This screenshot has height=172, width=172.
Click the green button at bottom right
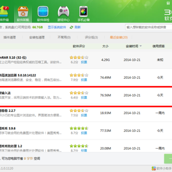click(x=168, y=159)
